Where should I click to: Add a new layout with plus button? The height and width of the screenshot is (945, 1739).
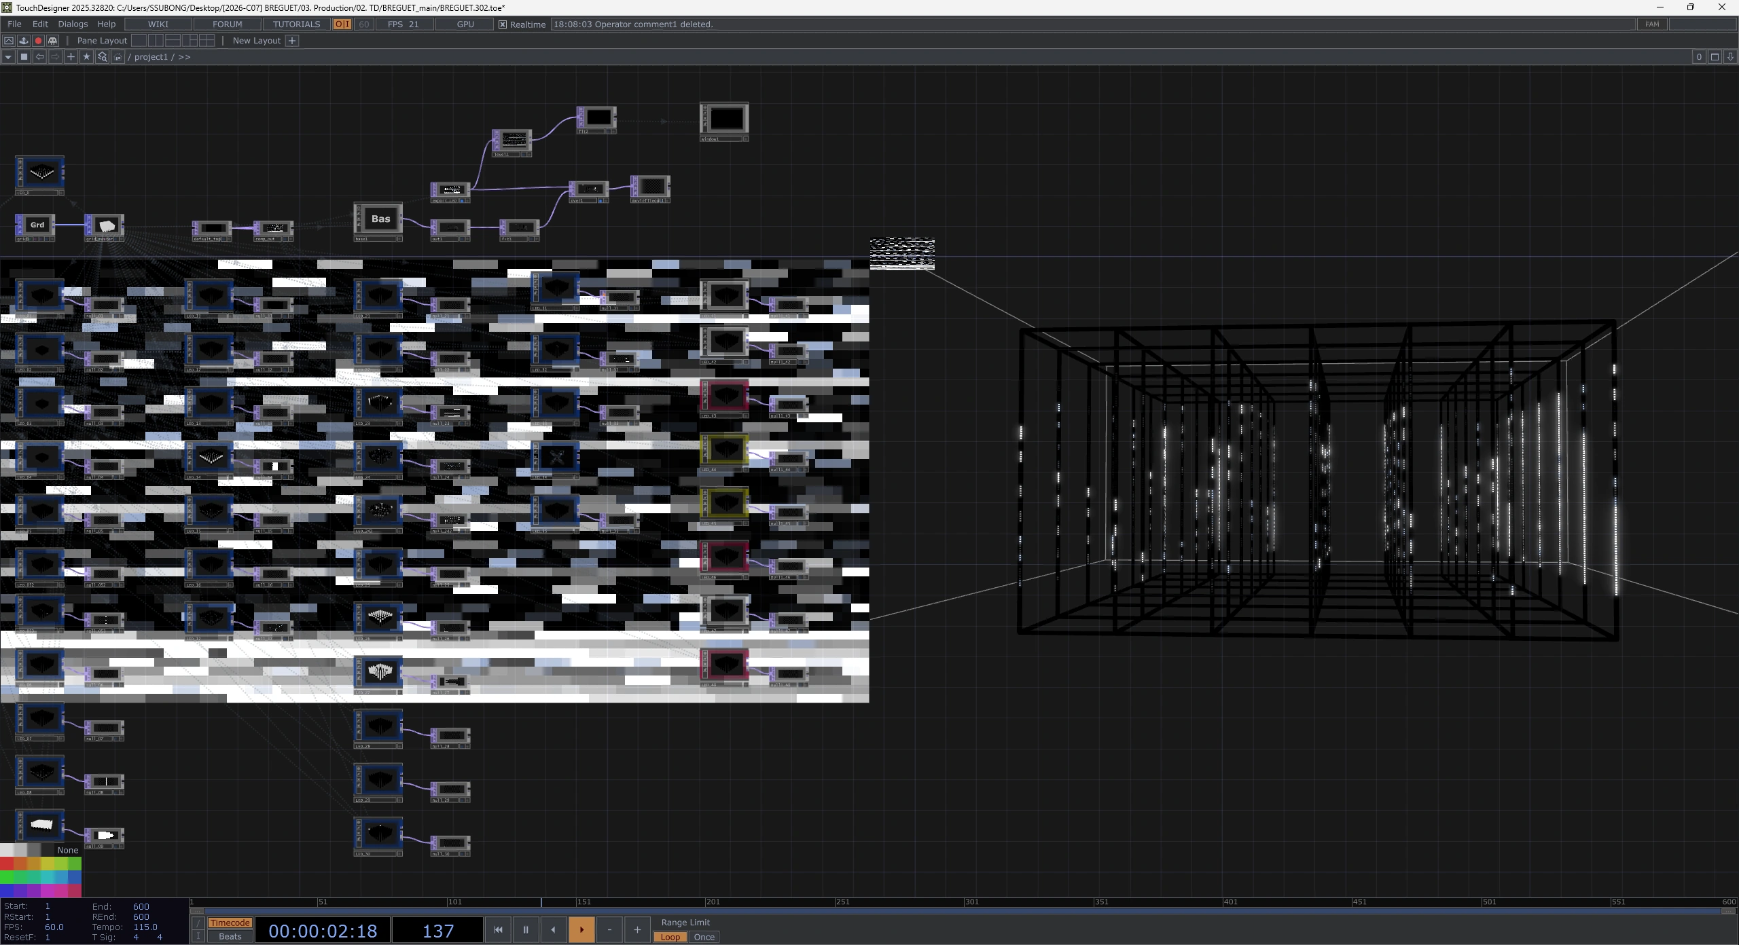tap(292, 41)
